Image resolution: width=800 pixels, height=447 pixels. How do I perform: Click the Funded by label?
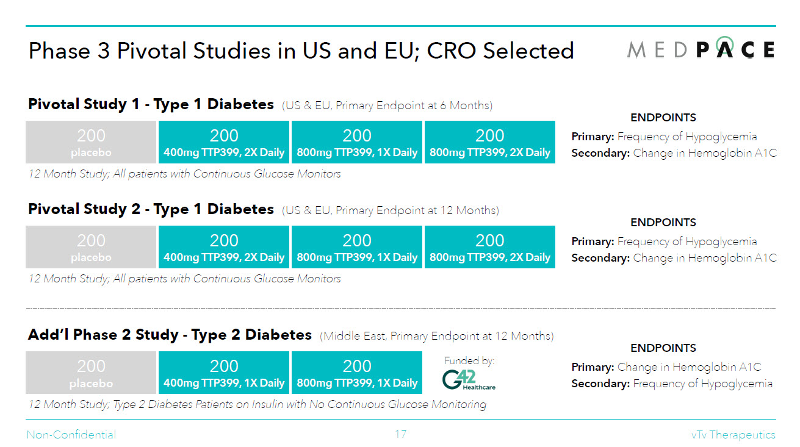coord(469,360)
